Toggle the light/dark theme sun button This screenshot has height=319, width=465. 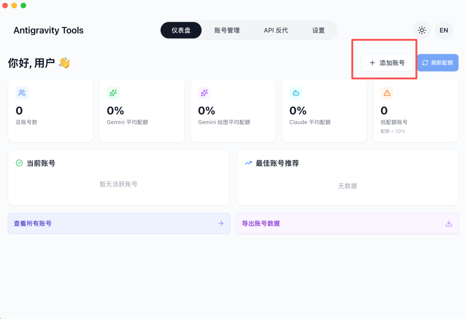(x=422, y=31)
